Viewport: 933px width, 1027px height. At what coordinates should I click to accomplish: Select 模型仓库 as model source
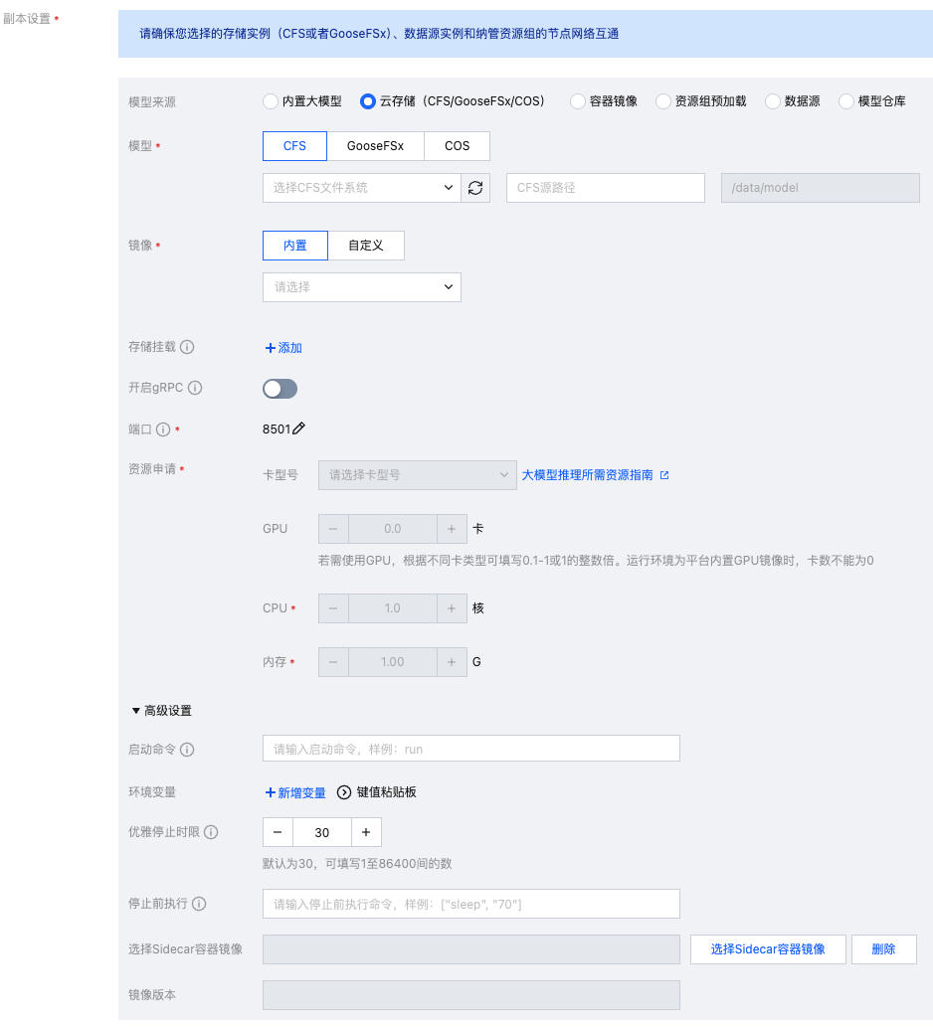[845, 101]
